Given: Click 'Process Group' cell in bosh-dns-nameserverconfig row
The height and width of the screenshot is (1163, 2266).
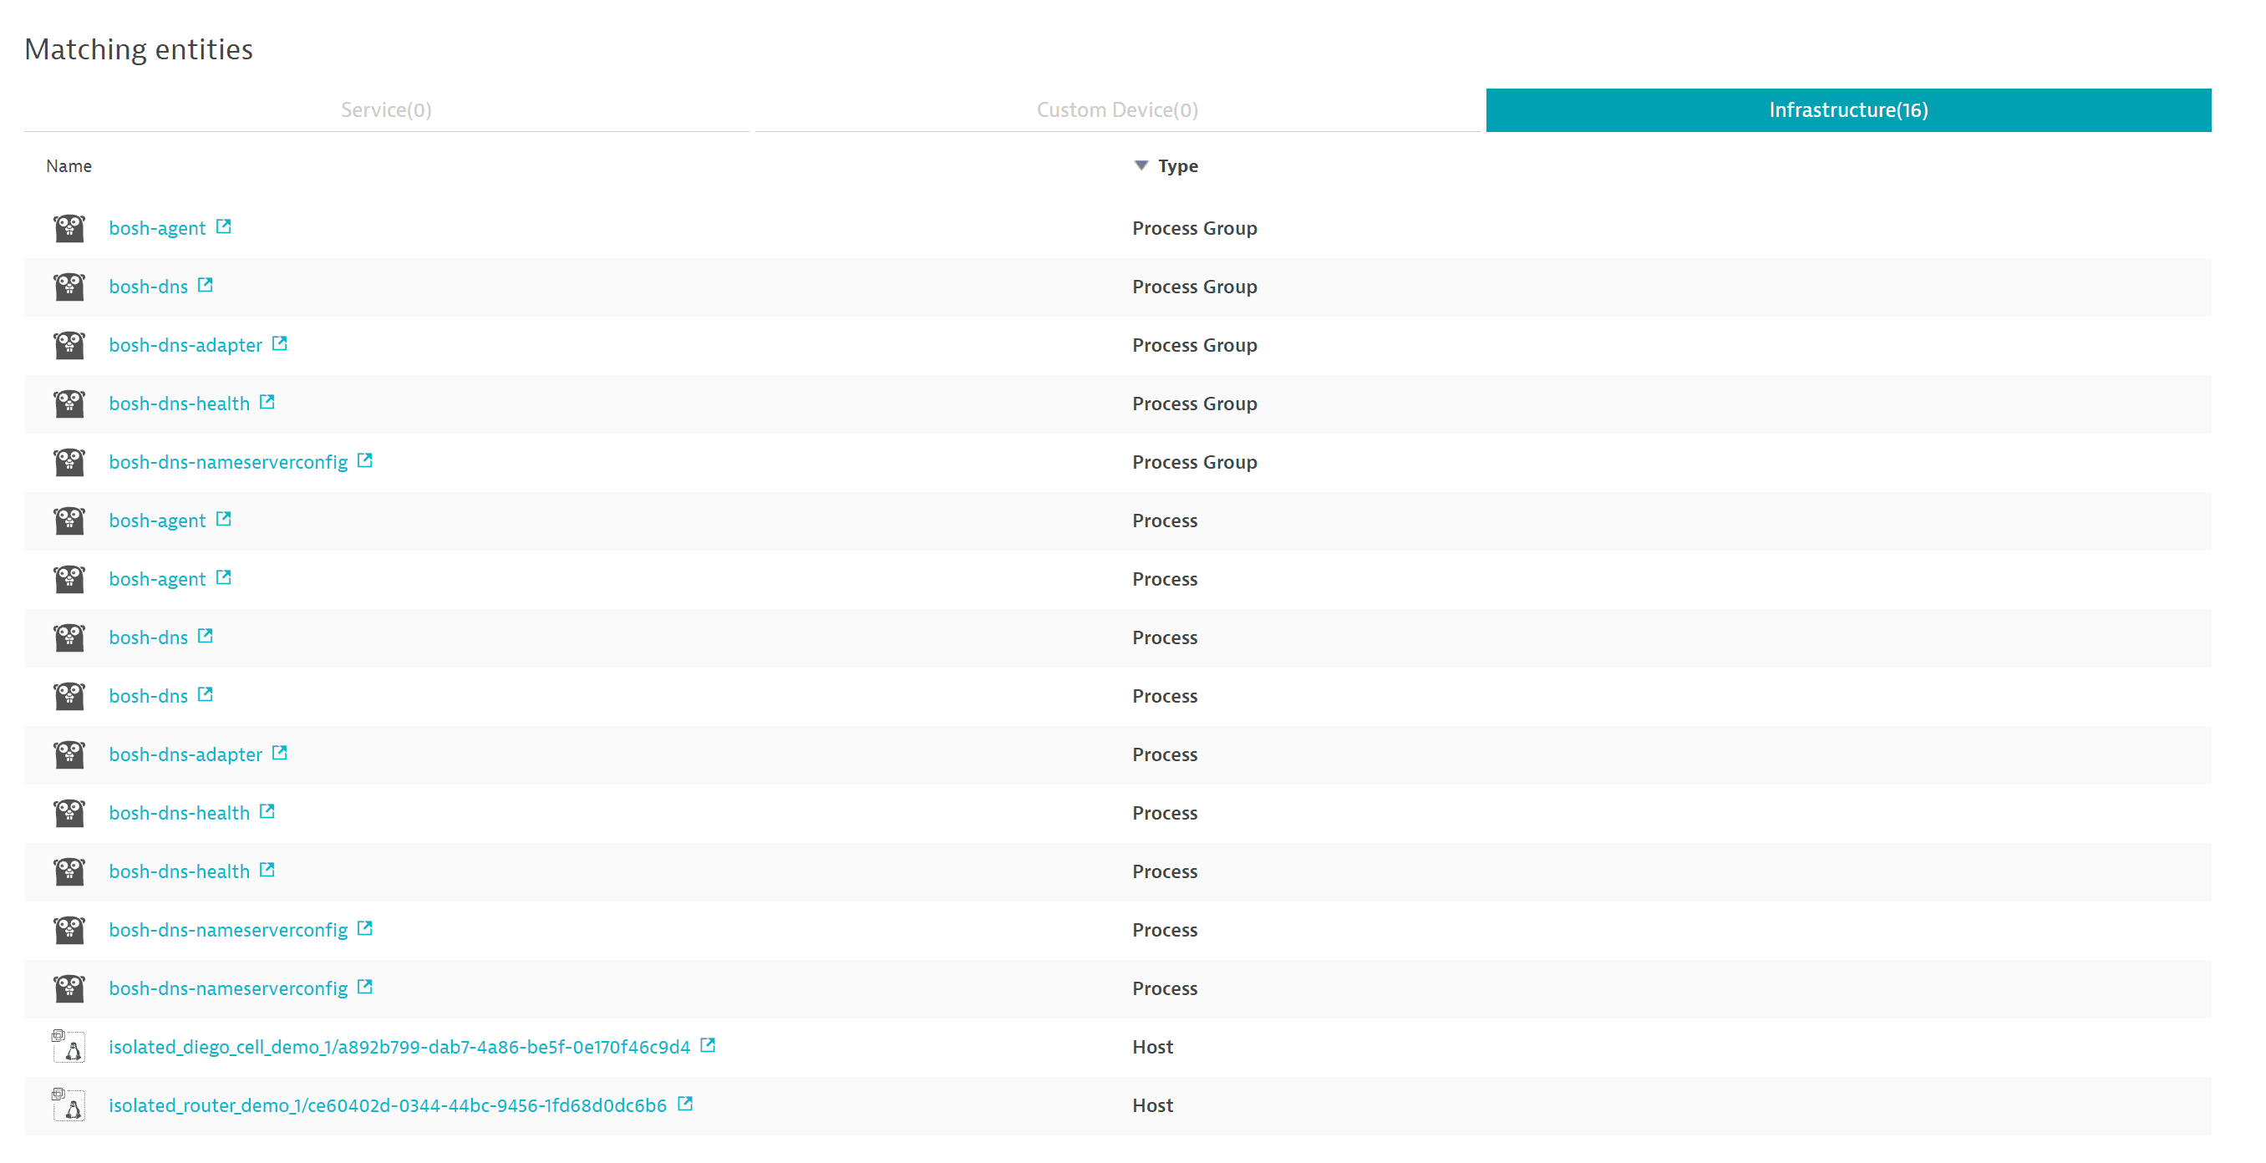Looking at the screenshot, I should point(1195,463).
